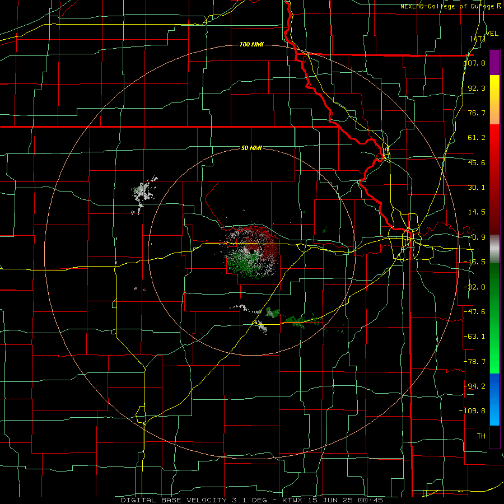Select the -47.6 legend value
Image resolution: width=504 pixels, height=504 pixels.
point(474,312)
